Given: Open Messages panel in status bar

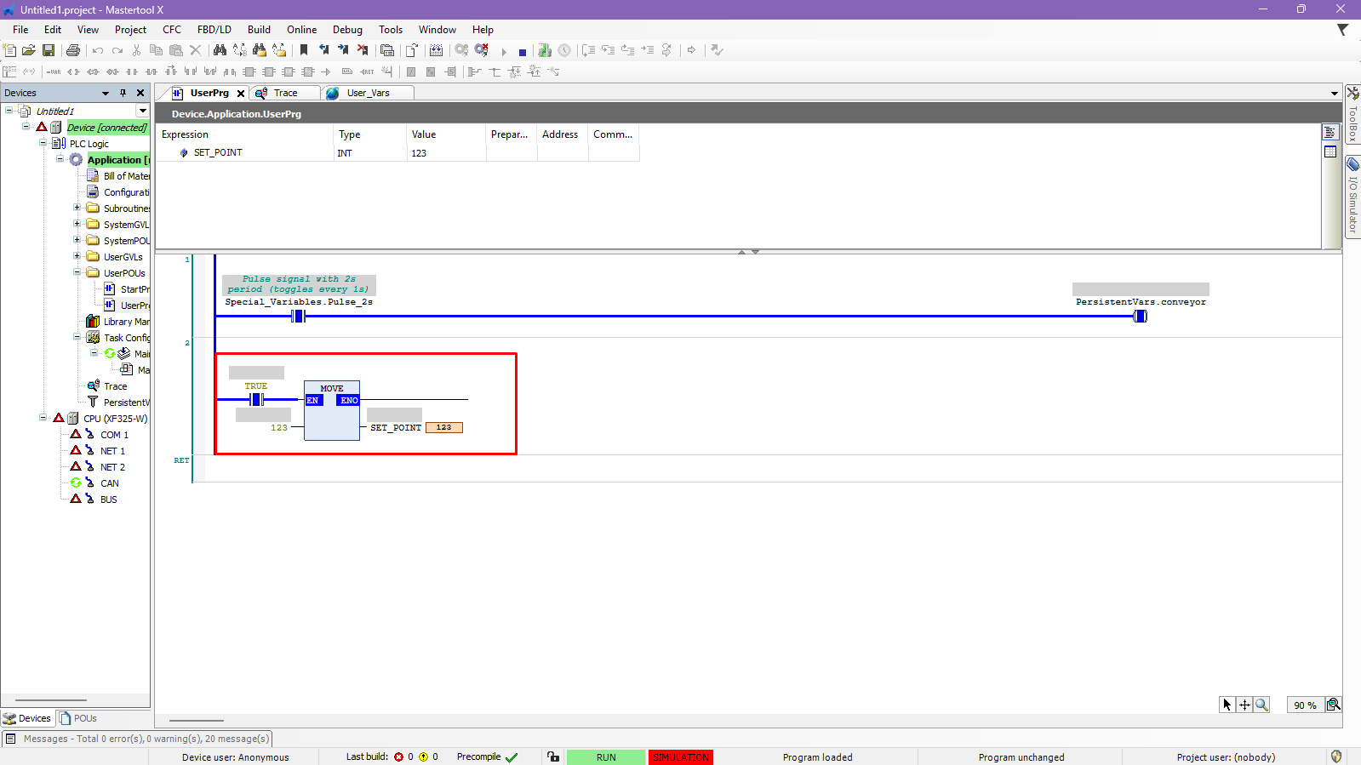Looking at the screenshot, I should pyautogui.click(x=136, y=739).
